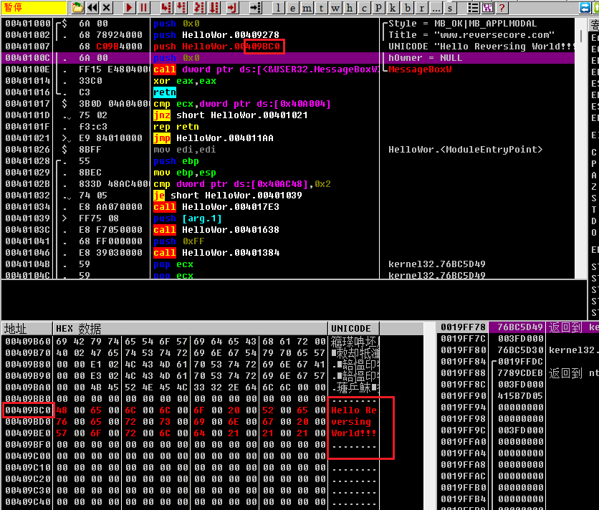
Task: Open the Call stack 'k' button
Action: (393, 8)
